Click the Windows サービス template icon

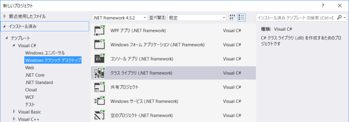99,101
